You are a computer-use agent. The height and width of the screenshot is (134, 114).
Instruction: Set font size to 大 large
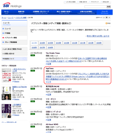pyautogui.click(x=109, y=17)
